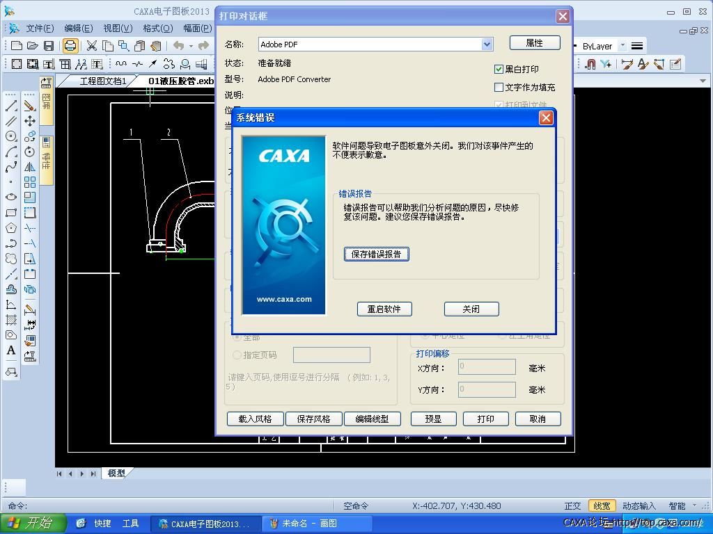Viewport: 713px width, 534px height.
Task: Open the 智能 snap mode dropdown
Action: coord(694,505)
